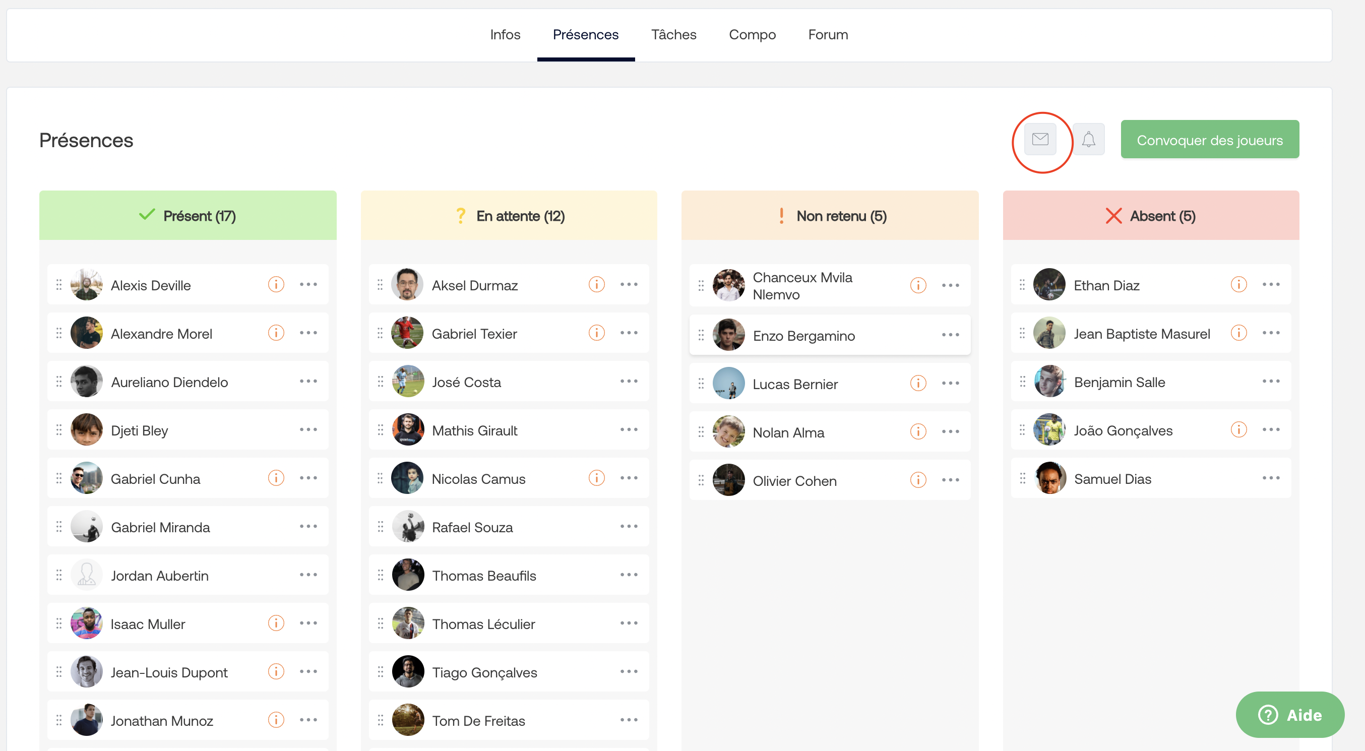Open three-dot menu for José Costa

[x=629, y=381]
